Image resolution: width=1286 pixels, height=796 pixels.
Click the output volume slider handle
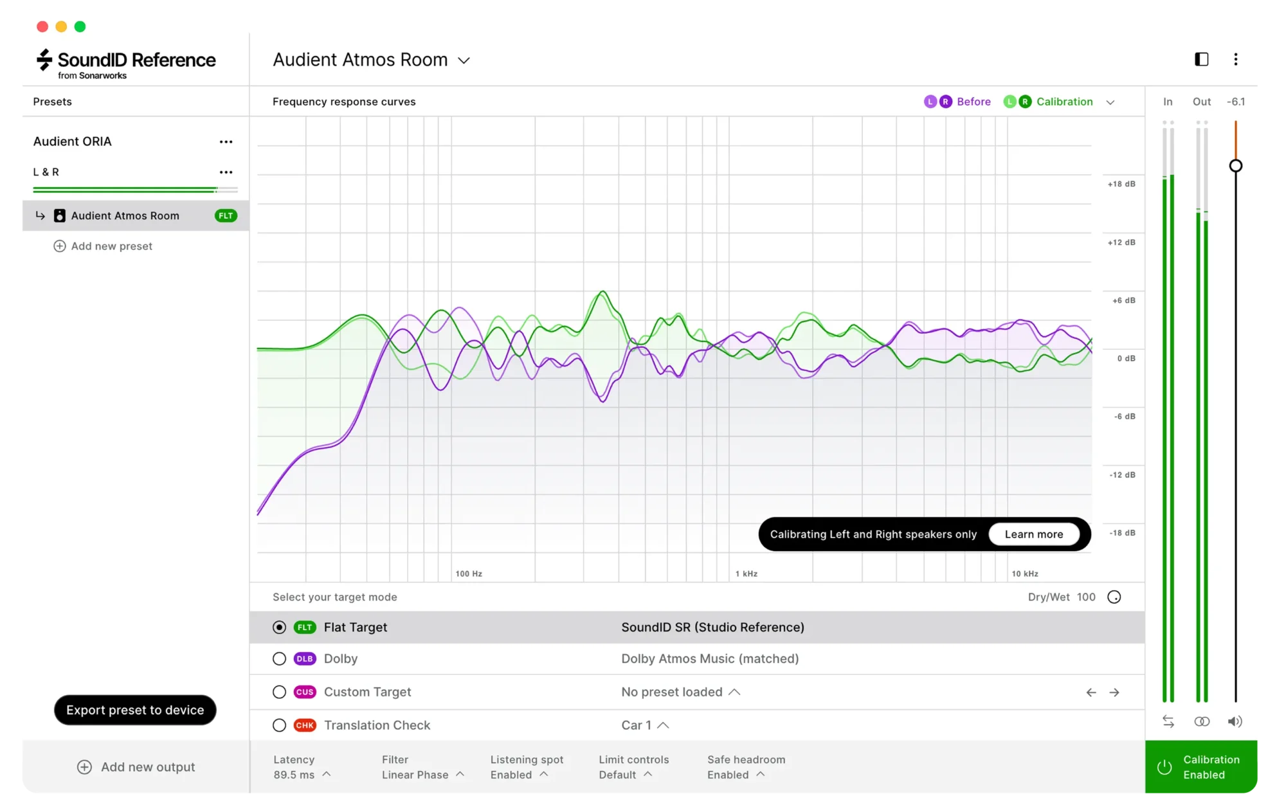pos(1235,166)
